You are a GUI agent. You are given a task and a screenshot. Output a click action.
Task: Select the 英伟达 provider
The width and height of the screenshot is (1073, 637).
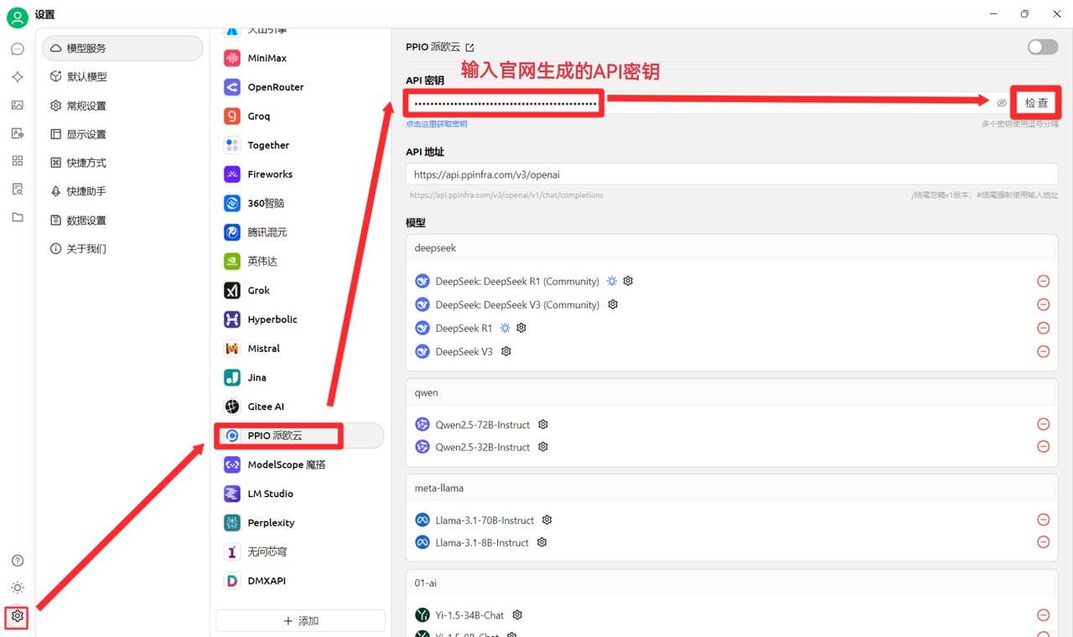[300, 262]
